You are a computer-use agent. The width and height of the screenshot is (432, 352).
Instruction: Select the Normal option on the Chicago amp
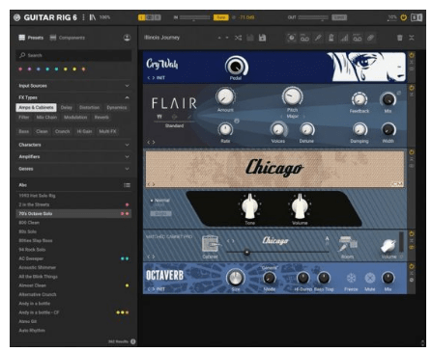pyautogui.click(x=160, y=201)
